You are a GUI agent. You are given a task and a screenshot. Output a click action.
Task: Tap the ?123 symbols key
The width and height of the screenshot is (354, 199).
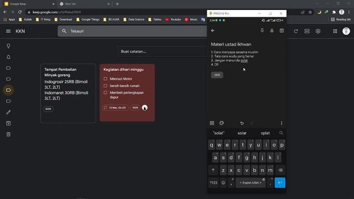tap(214, 183)
